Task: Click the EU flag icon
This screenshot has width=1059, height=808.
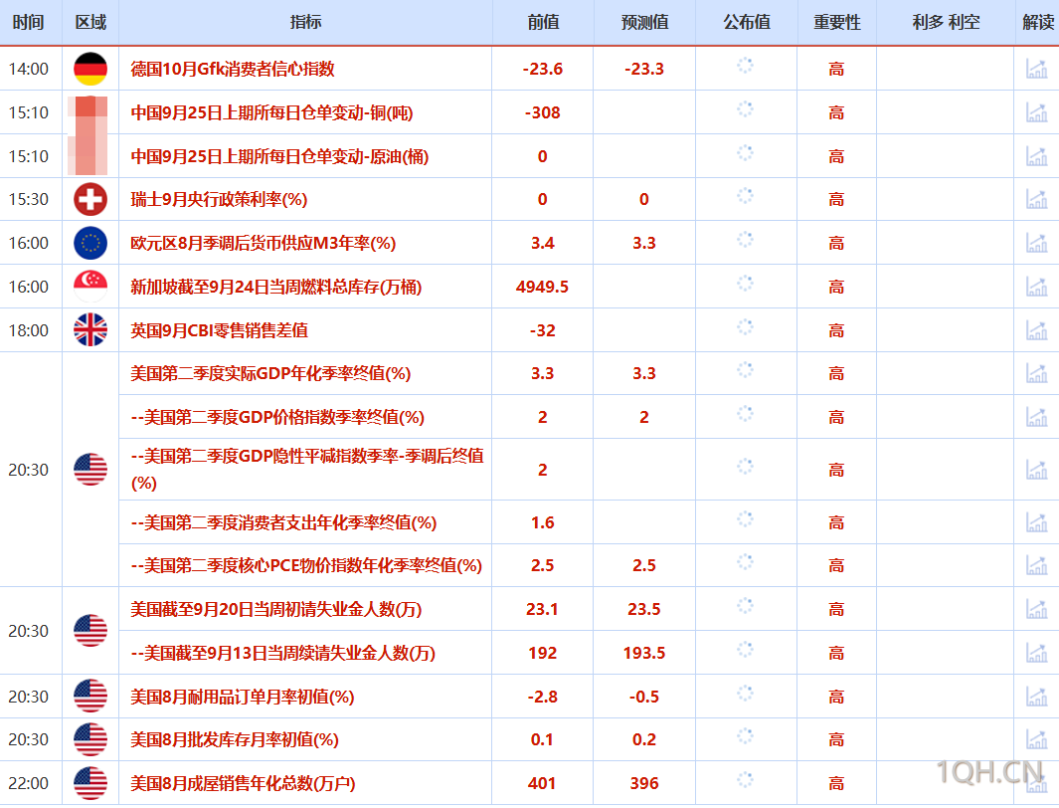Action: coord(89,242)
